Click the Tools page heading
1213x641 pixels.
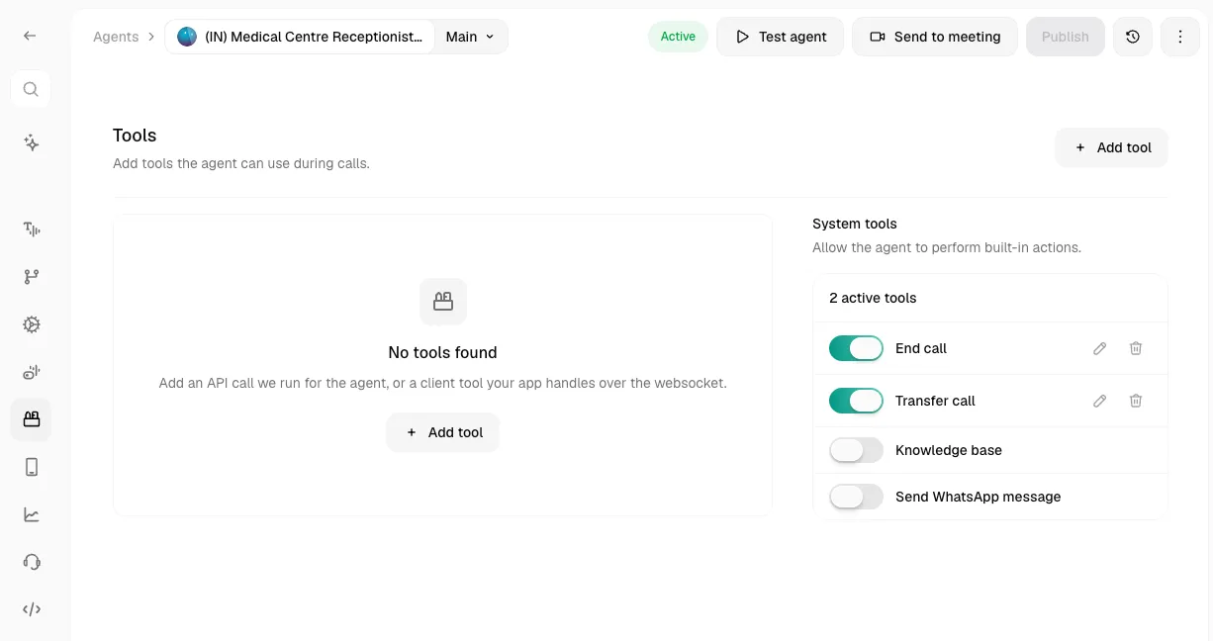click(x=135, y=136)
